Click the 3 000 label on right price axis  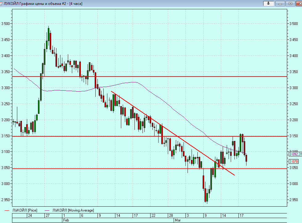[294, 184]
